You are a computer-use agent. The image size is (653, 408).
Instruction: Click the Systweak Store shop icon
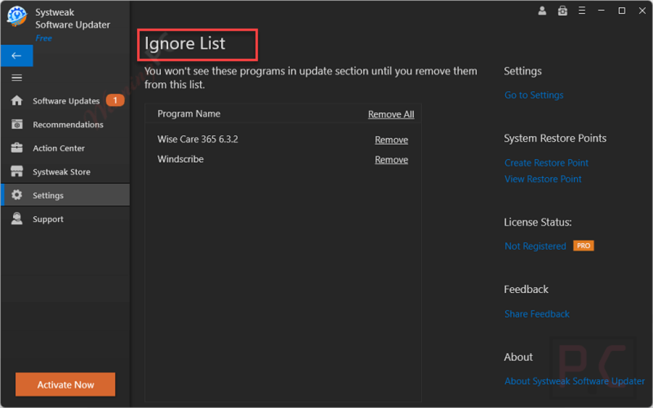click(x=17, y=172)
